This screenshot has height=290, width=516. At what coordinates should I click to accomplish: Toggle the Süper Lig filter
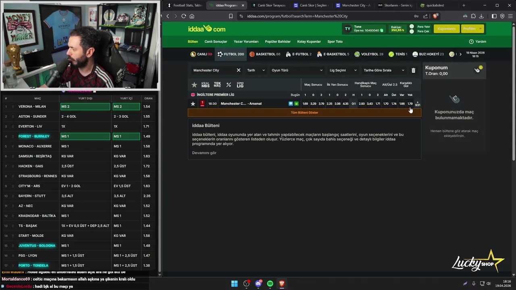pos(240,85)
